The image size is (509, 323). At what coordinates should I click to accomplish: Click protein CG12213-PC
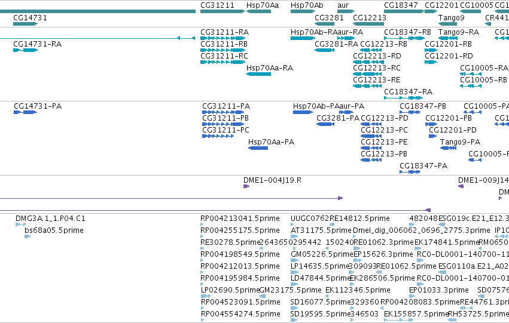[x=371, y=136]
